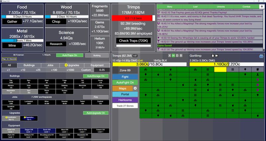The width and height of the screenshot is (266, 141).
Task: Click the yellow current battle cell
Action: (220, 70)
